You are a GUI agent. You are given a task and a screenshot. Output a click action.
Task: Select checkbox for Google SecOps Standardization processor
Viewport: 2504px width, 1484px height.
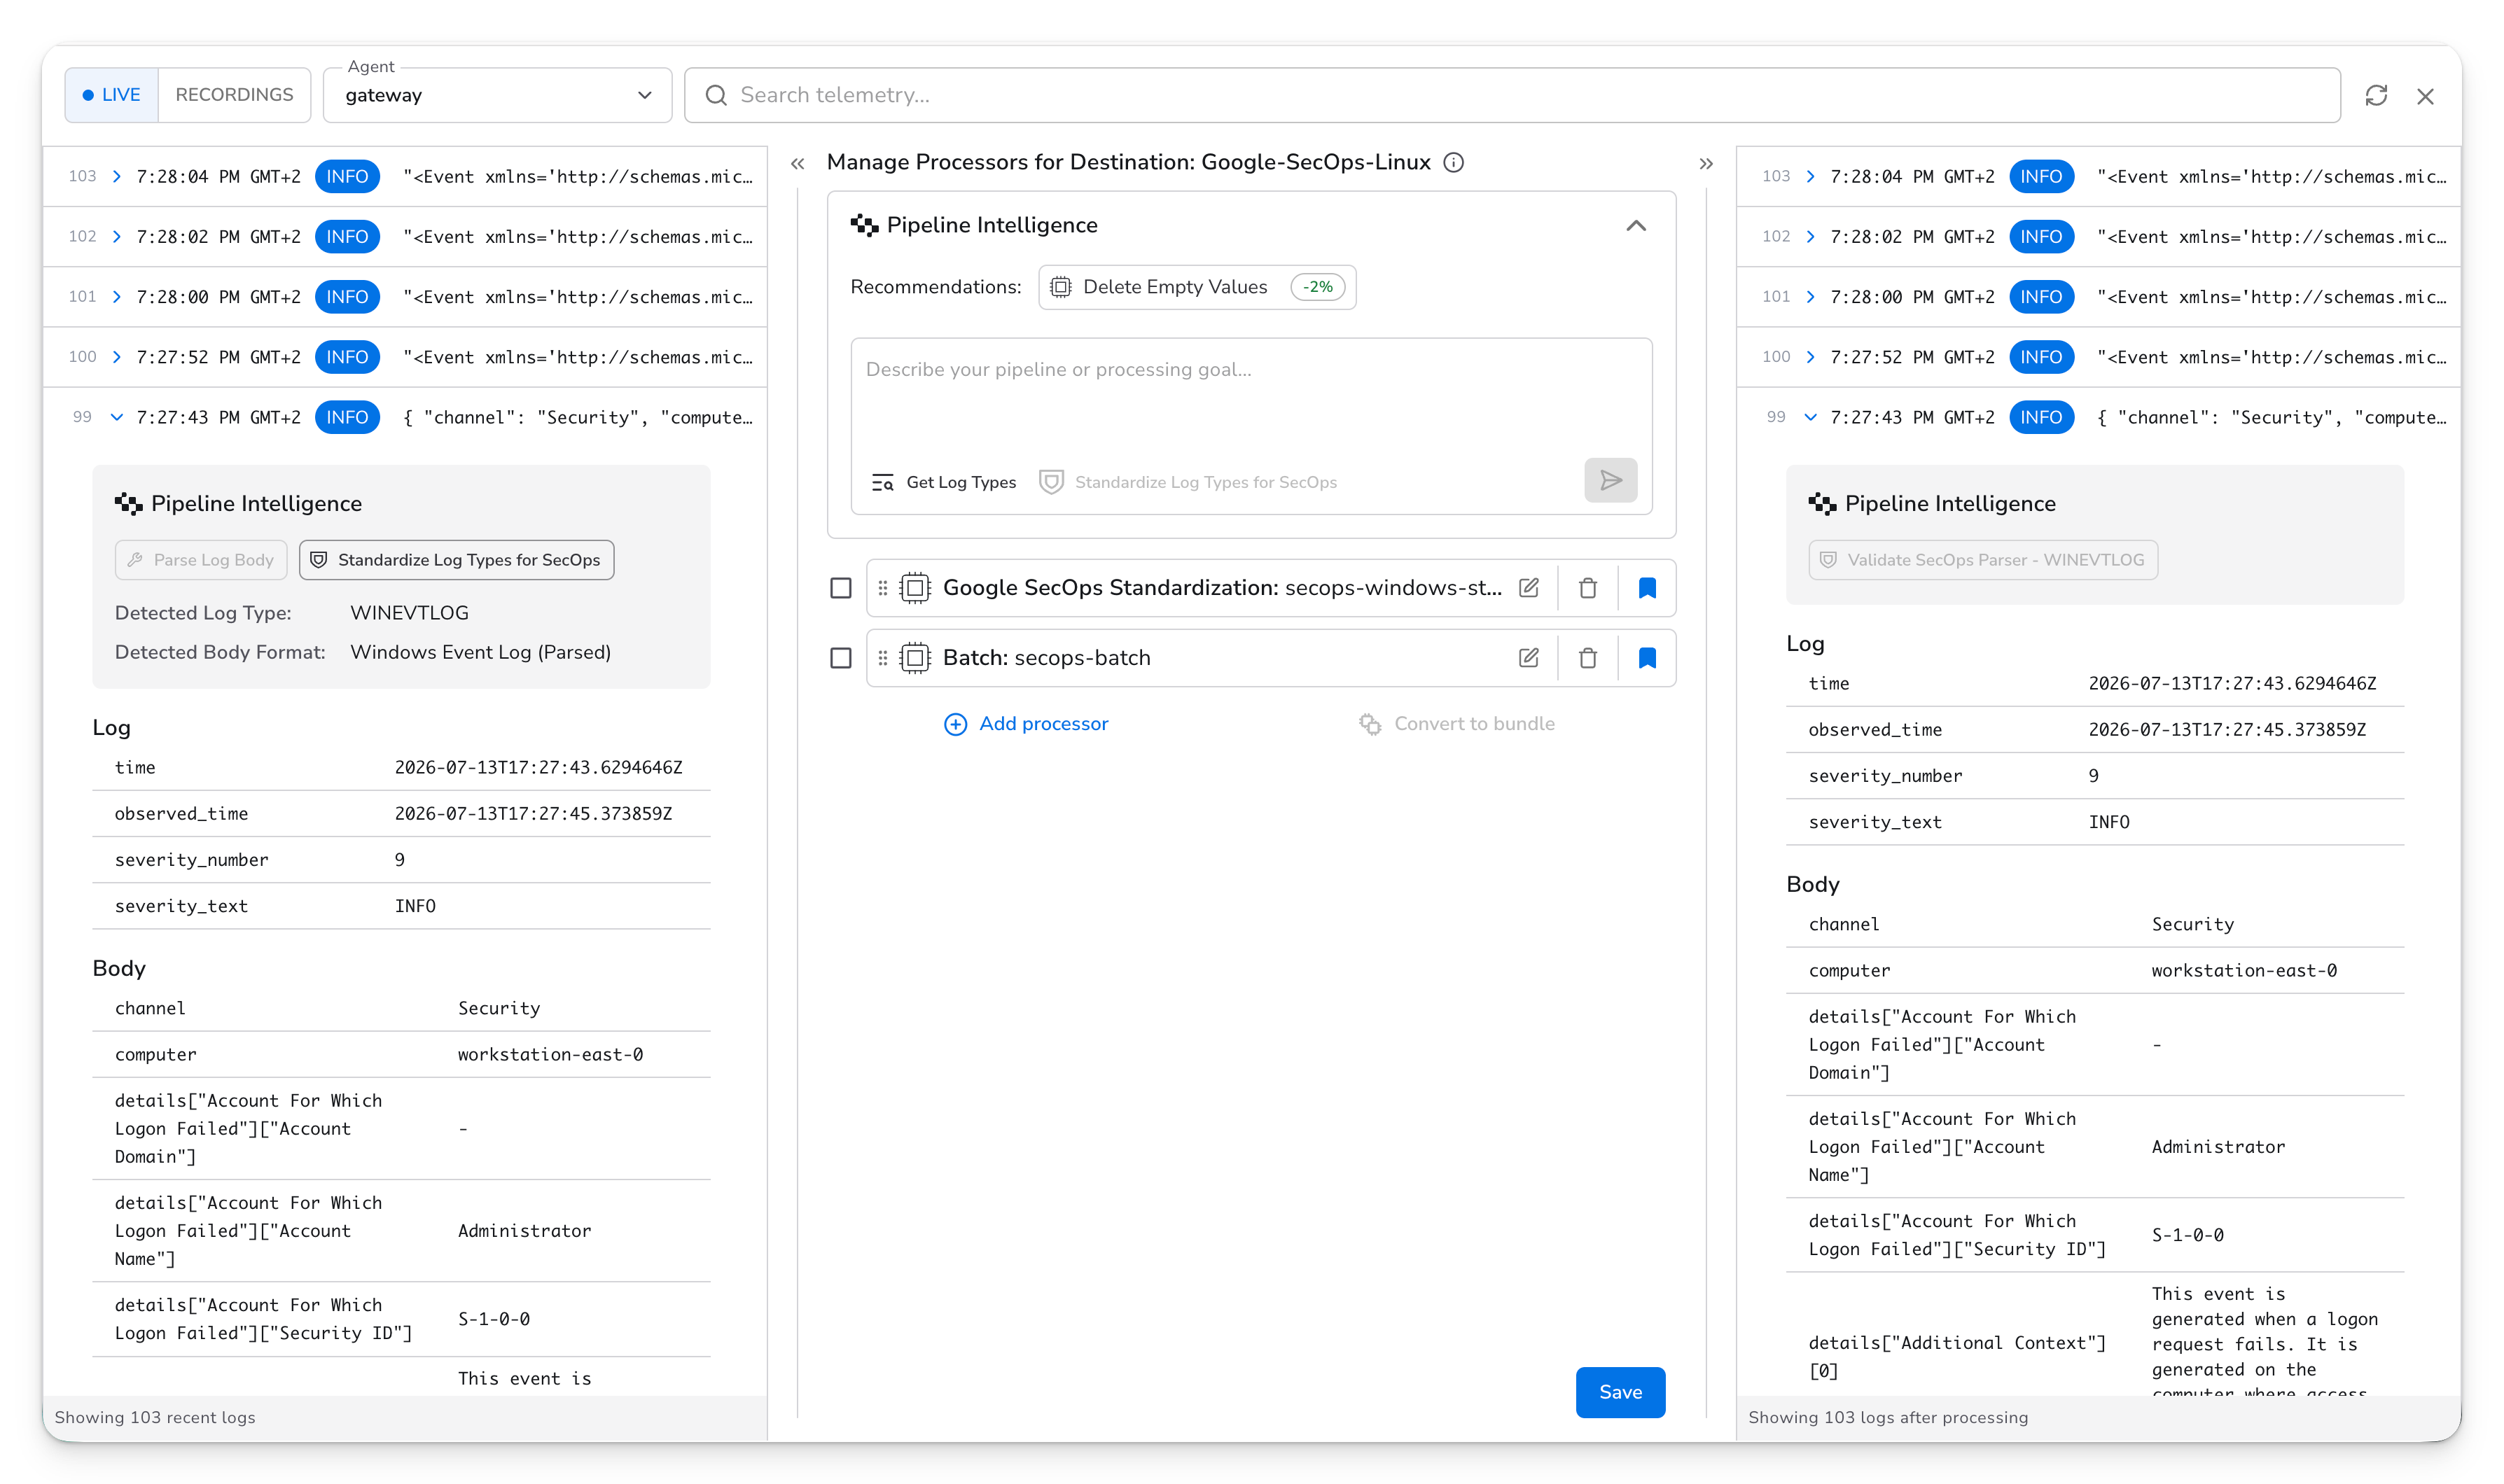coord(841,588)
